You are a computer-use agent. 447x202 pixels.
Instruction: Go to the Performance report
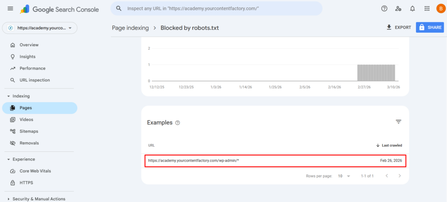point(32,68)
